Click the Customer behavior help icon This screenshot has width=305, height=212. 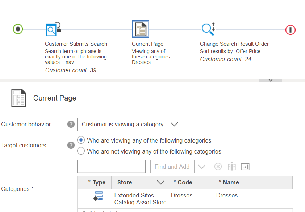[71, 124]
